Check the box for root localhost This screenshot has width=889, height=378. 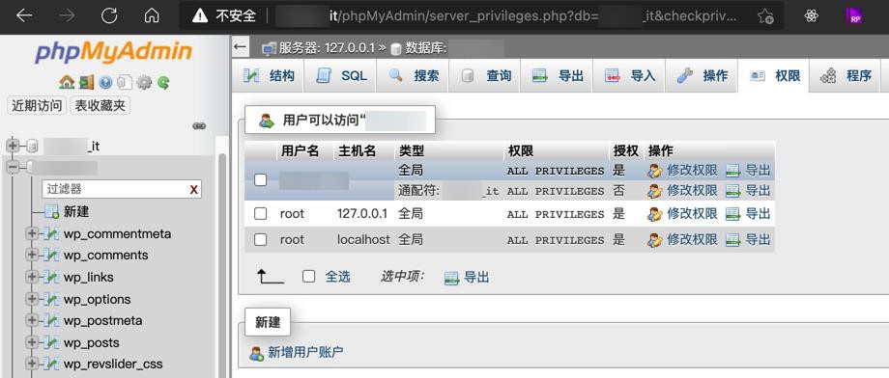pos(260,240)
